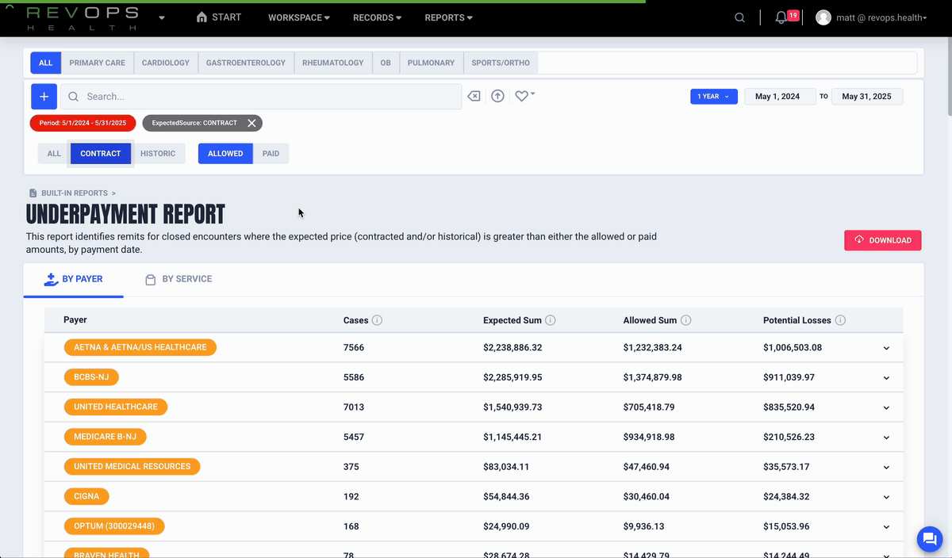Expand the AETNA row chevron
952x558 pixels.
[886, 348]
